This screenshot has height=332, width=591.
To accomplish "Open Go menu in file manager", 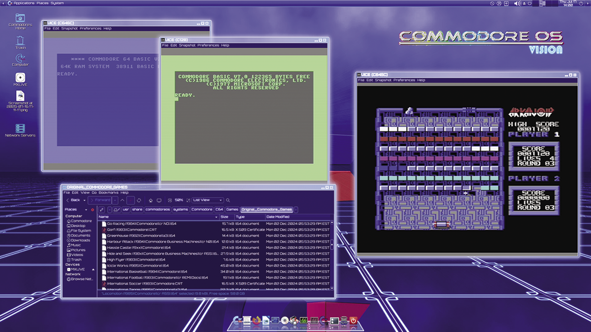I will coord(94,192).
